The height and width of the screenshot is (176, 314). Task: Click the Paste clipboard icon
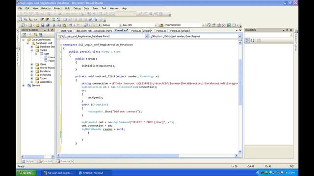point(64,25)
